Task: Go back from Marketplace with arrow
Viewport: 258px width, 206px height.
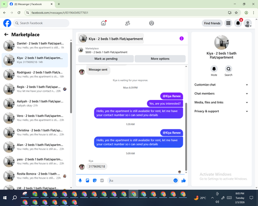Action: 6,35
